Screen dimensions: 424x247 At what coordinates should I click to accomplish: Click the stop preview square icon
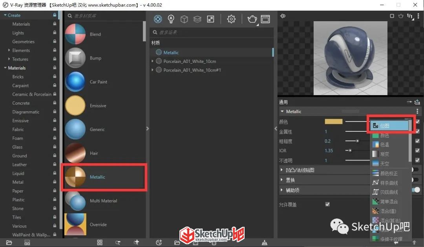(392, 16)
